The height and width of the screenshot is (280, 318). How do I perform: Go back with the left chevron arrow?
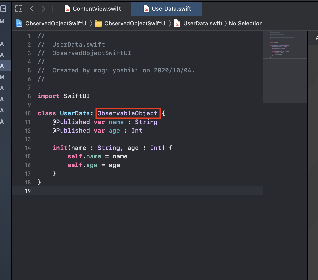click(x=32, y=9)
